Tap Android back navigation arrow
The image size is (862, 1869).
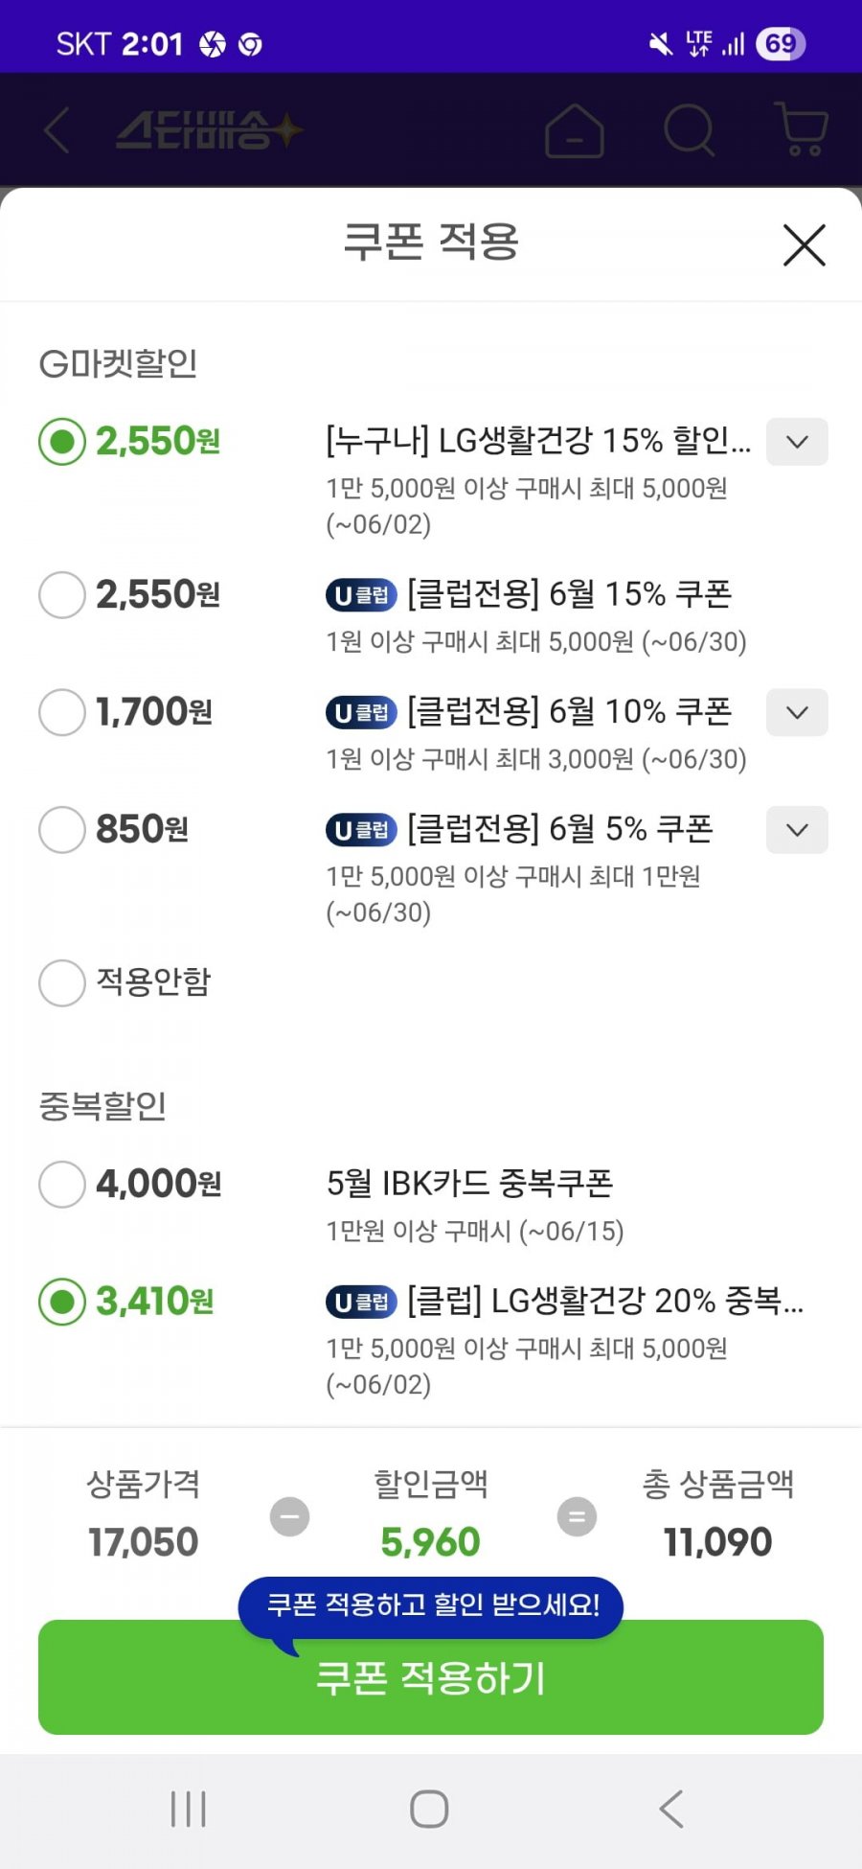(x=671, y=1810)
